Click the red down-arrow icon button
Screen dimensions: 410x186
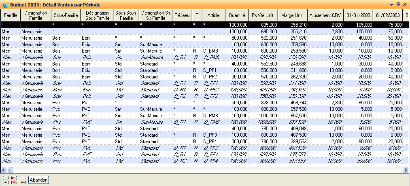[x=14, y=182]
